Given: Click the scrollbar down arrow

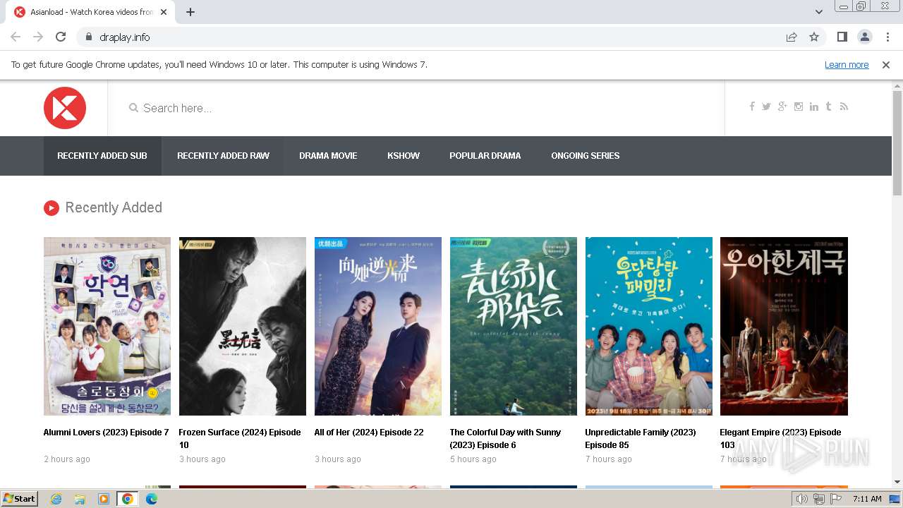Looking at the screenshot, I should click(897, 482).
